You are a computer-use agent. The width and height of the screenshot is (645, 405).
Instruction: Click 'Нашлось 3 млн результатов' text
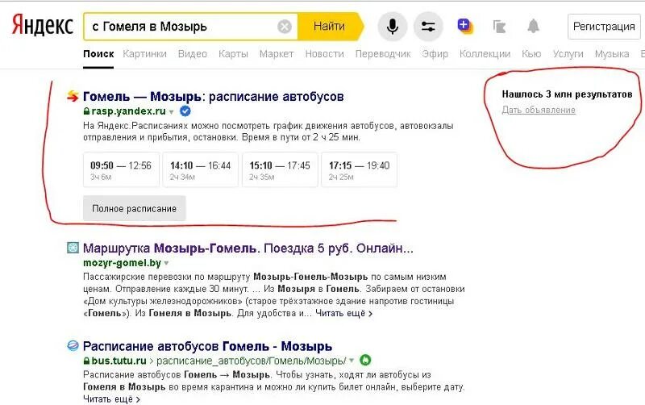click(x=567, y=94)
